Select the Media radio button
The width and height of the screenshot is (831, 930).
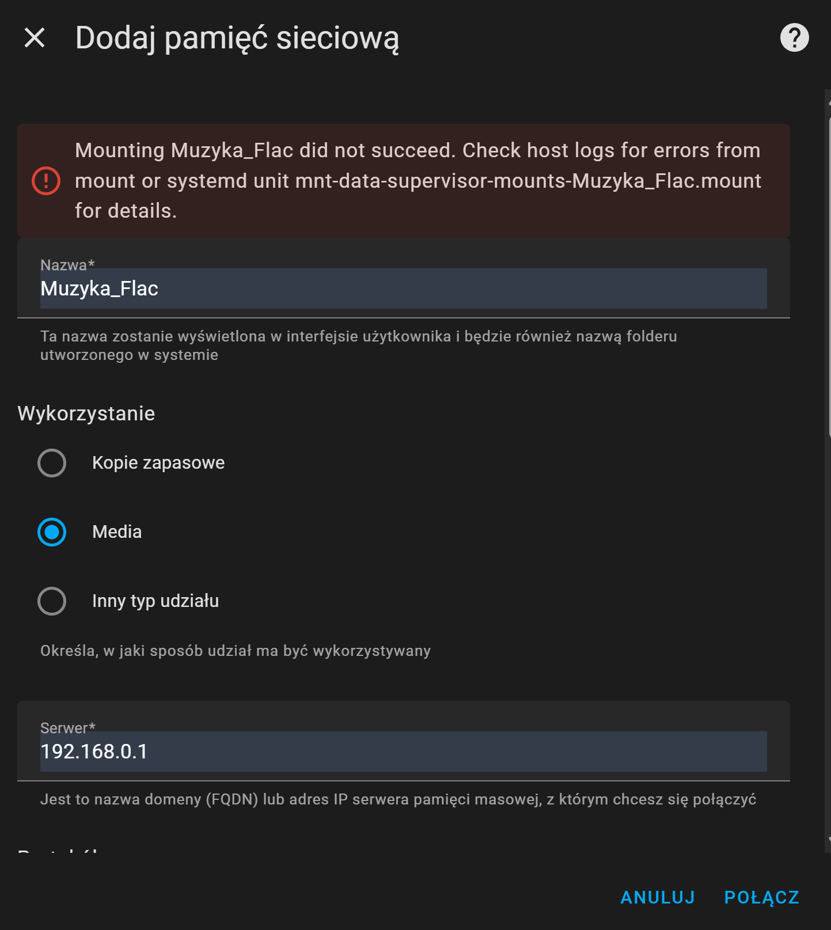pos(52,532)
